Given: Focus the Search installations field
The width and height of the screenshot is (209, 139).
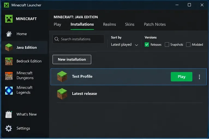Looking at the screenshot, I should click(x=78, y=39).
